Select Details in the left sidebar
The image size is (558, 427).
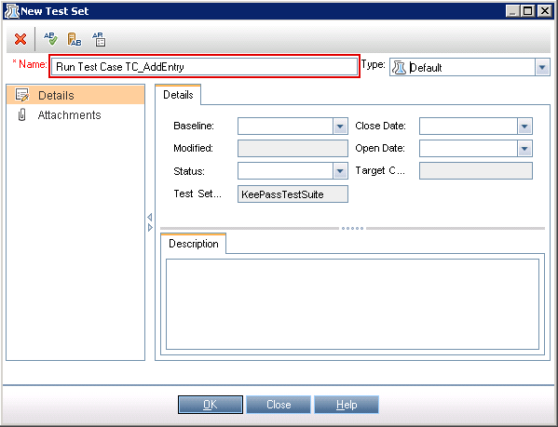75,95
